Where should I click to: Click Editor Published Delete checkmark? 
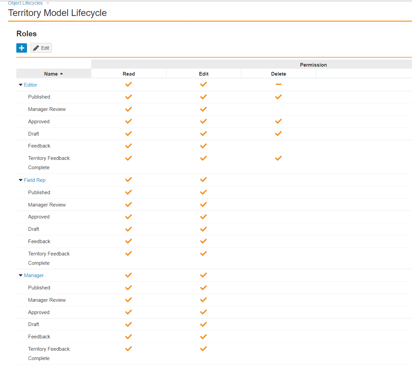pyautogui.click(x=278, y=97)
